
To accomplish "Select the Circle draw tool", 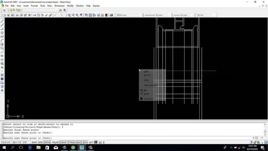I will 2,44.
